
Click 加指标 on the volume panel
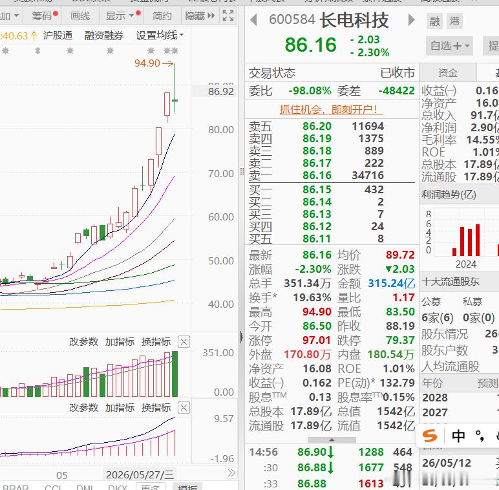pos(120,342)
